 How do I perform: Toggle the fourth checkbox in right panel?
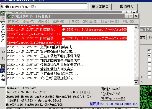pos(149,64)
